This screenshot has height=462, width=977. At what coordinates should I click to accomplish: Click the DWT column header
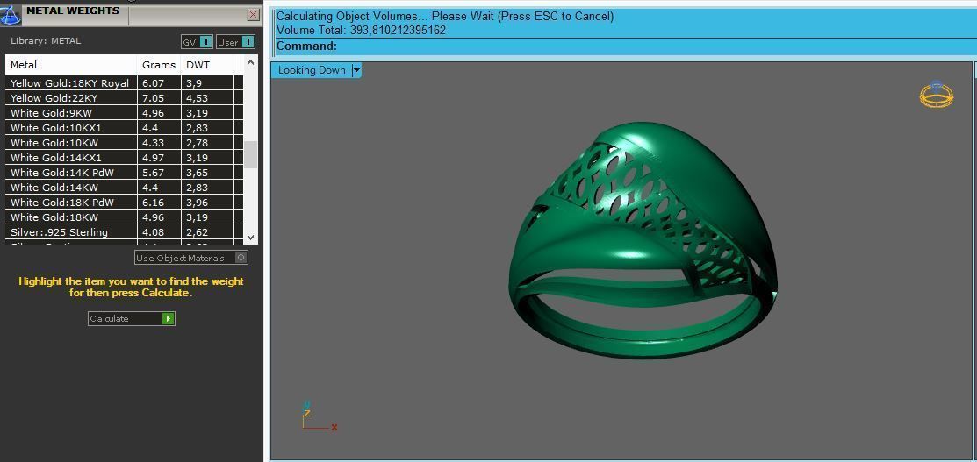(207, 65)
